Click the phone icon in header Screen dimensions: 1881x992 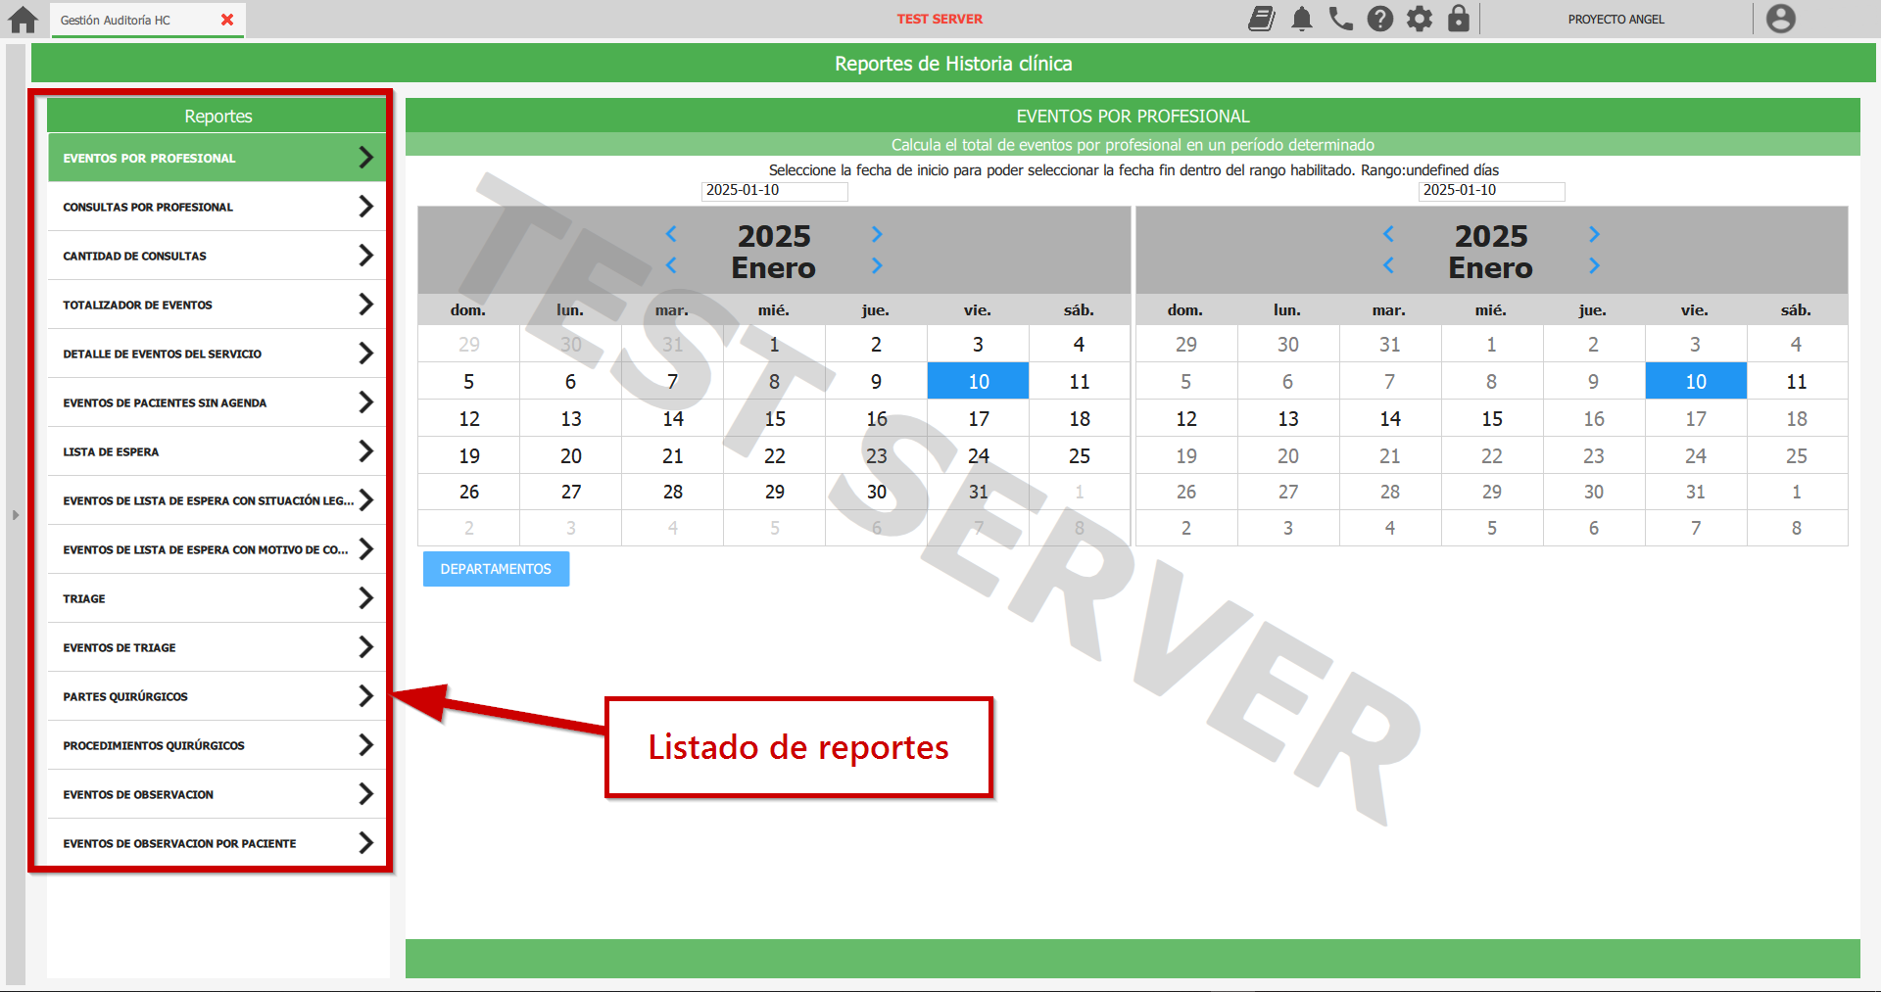point(1340,19)
